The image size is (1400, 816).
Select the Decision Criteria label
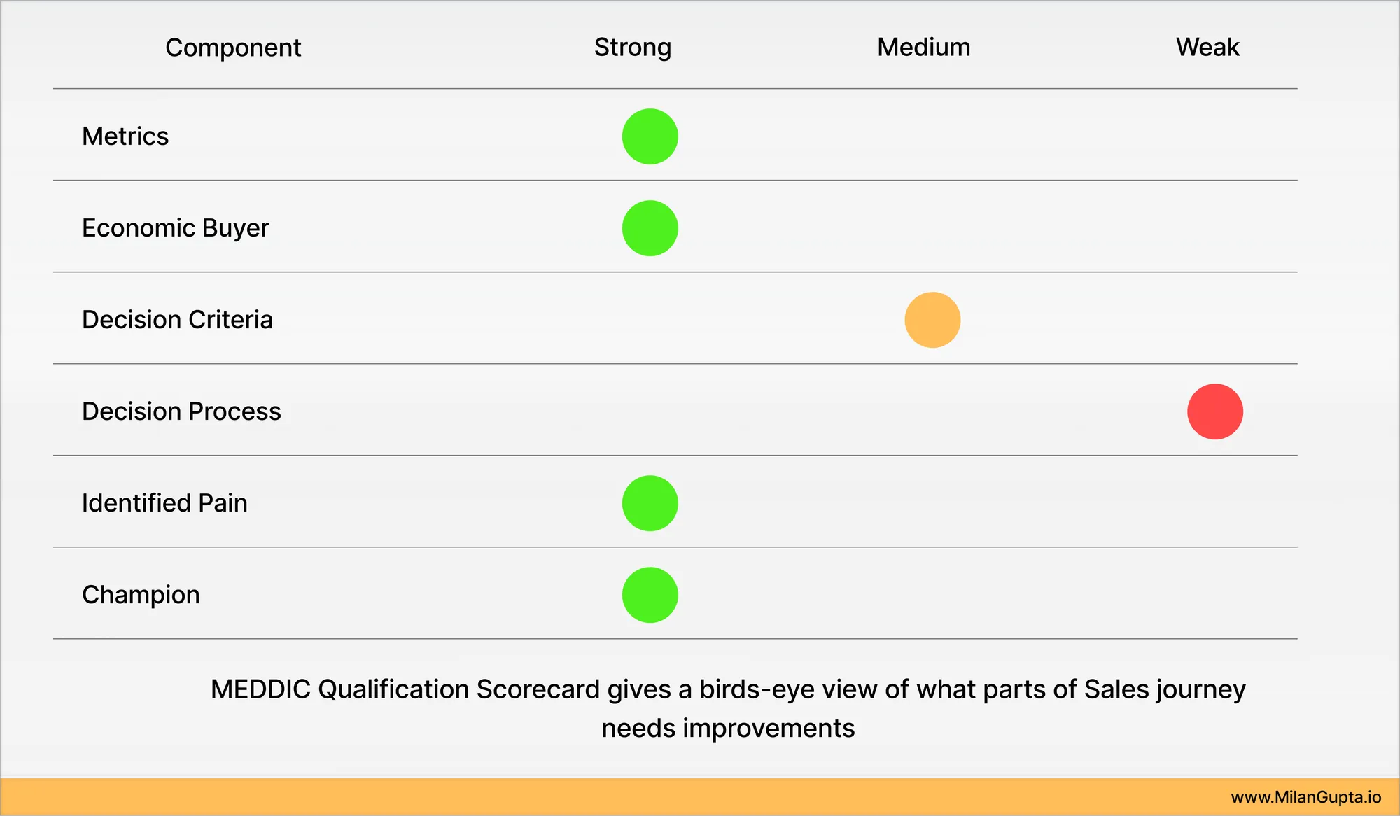(x=178, y=319)
